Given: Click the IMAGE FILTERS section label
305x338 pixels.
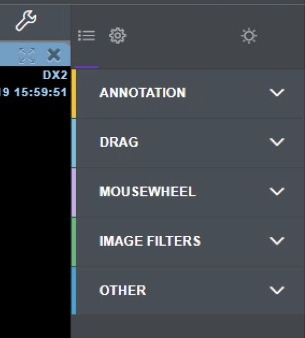Looking at the screenshot, I should click(150, 241).
